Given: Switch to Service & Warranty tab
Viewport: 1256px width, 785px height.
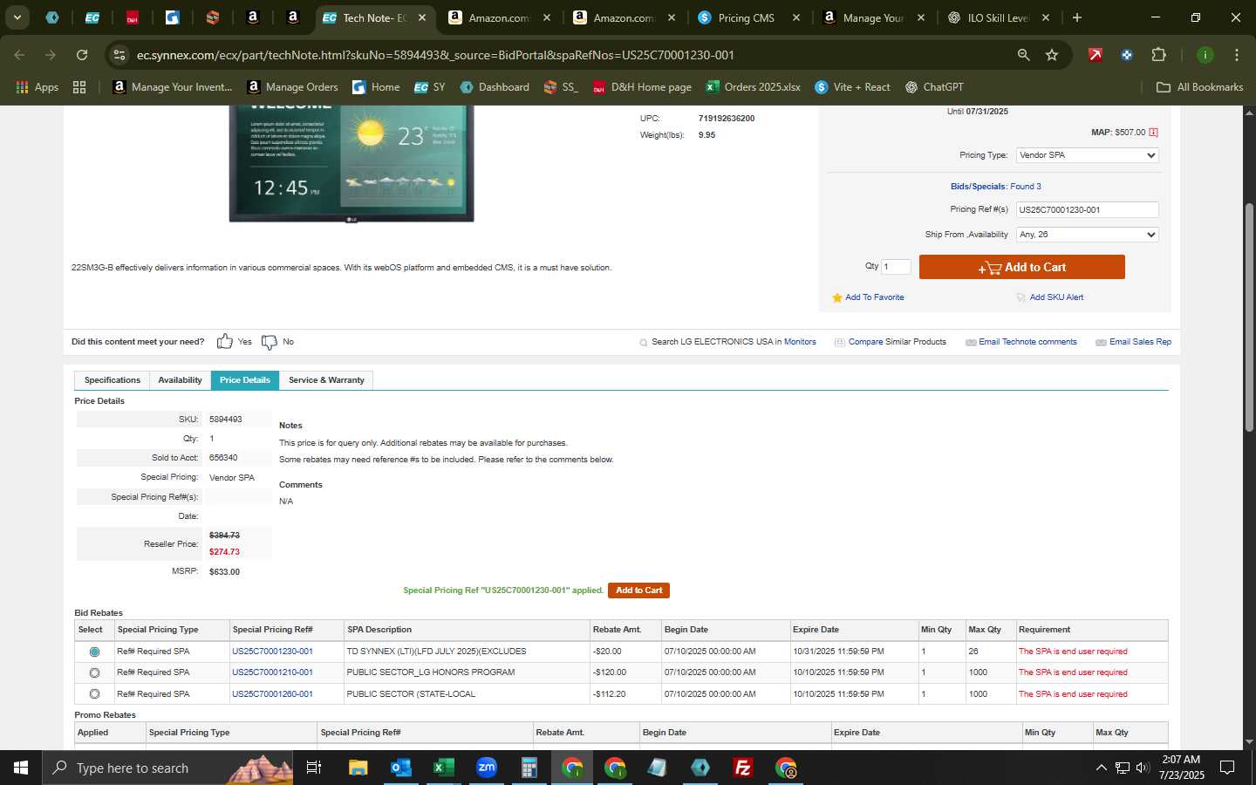Looking at the screenshot, I should coord(326,380).
